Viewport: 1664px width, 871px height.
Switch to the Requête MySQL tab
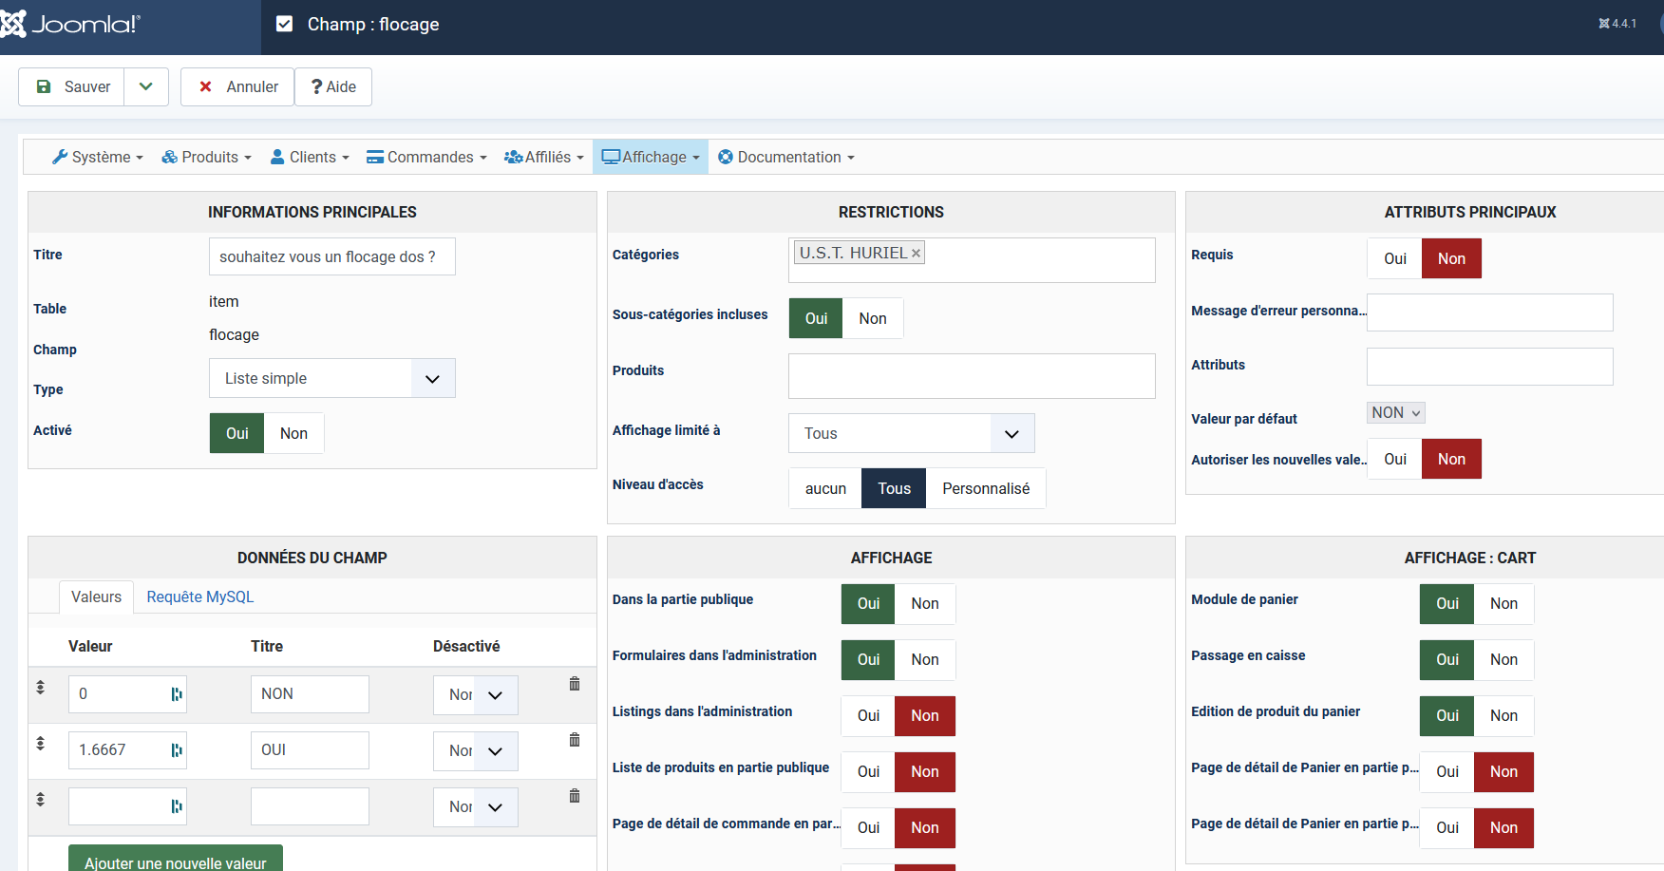click(x=200, y=596)
